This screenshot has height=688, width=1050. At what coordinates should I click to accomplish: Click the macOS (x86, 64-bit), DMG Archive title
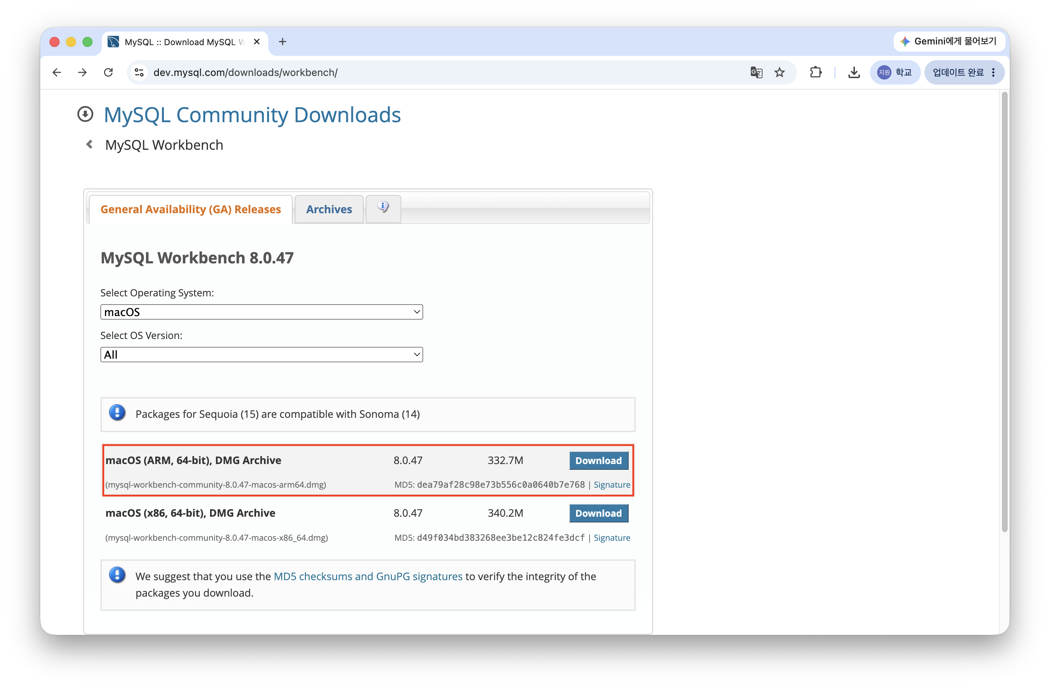click(x=190, y=513)
